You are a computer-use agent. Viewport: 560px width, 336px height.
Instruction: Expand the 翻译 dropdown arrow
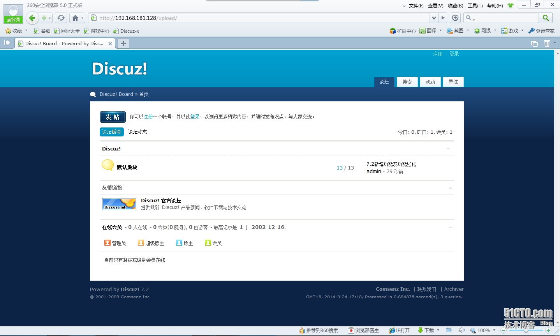pyautogui.click(x=440, y=30)
